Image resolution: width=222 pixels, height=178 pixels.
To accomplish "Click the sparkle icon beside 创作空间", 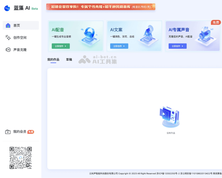I will 8,37.
